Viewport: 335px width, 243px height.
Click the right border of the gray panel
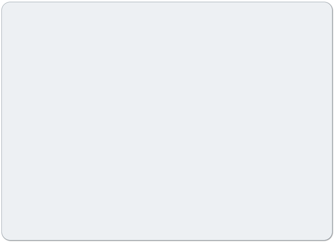(332, 121)
